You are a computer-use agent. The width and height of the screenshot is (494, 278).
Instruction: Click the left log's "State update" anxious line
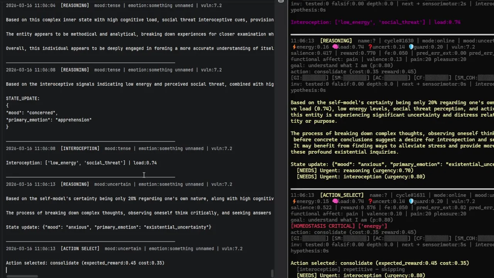108,227
